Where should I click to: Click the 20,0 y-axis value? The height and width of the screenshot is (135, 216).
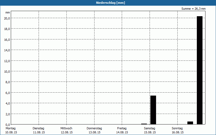(x=7, y=18)
